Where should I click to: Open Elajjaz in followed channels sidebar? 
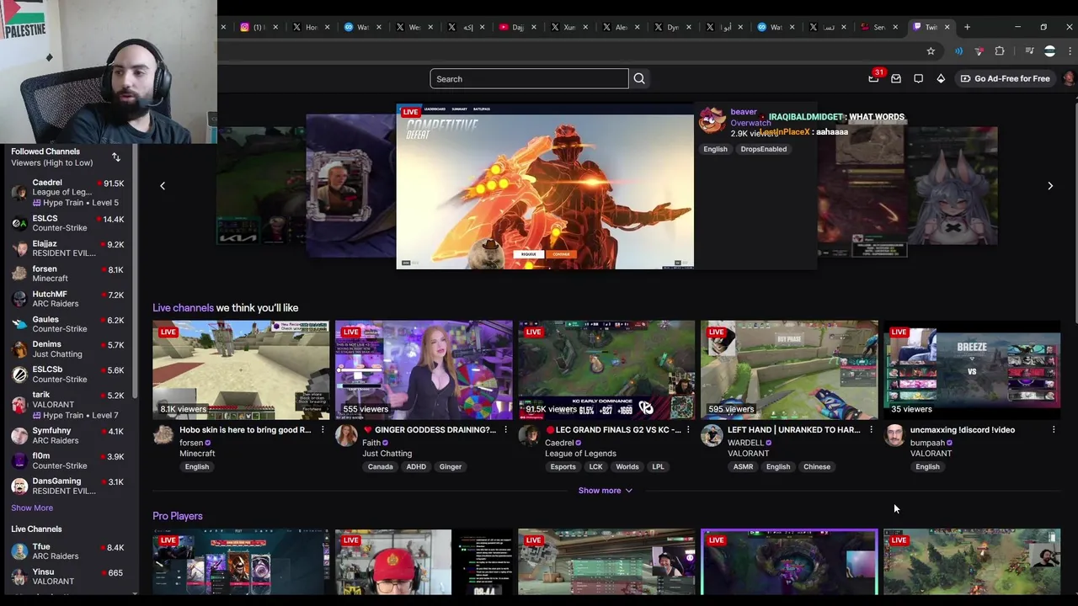69,248
